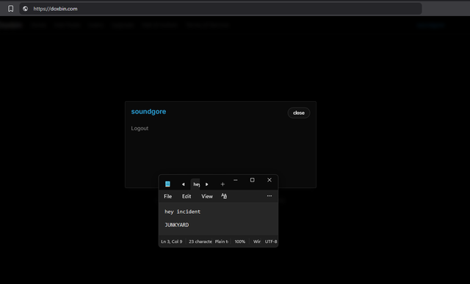Open the File menu in Notepad
The width and height of the screenshot is (470, 284).
(168, 196)
